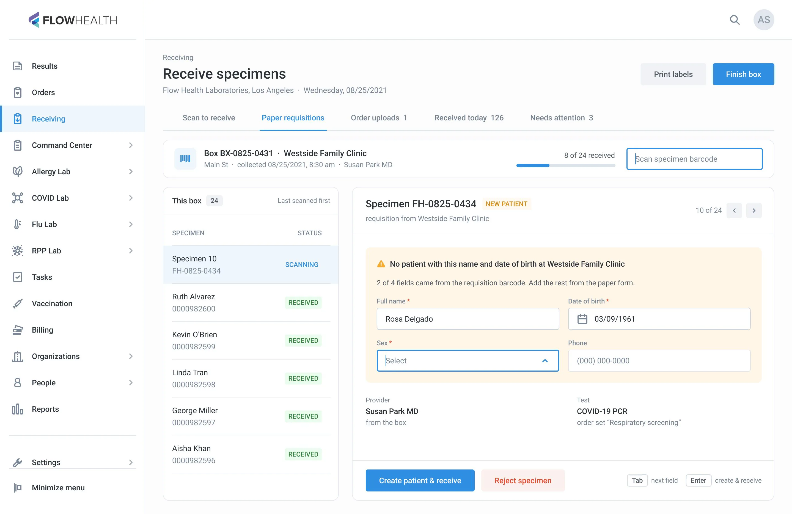The image size is (792, 514).
Task: Click the Reject specimen button
Action: click(x=522, y=480)
